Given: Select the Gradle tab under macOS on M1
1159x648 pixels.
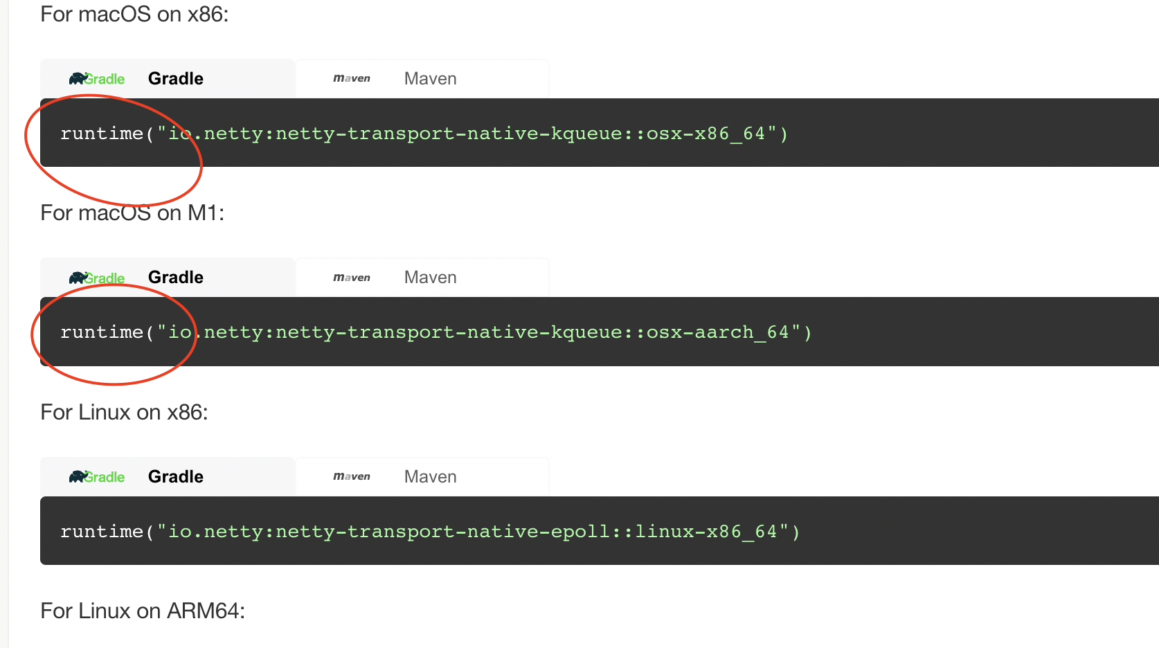Looking at the screenshot, I should (x=168, y=277).
